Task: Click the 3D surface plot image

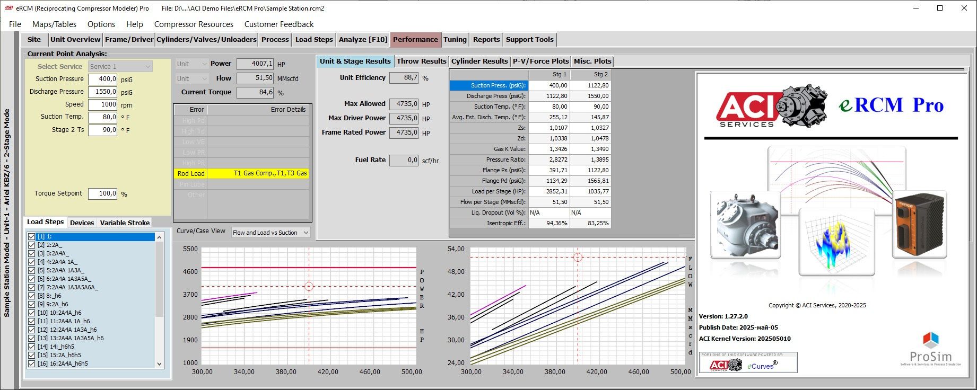Action: 836,243
